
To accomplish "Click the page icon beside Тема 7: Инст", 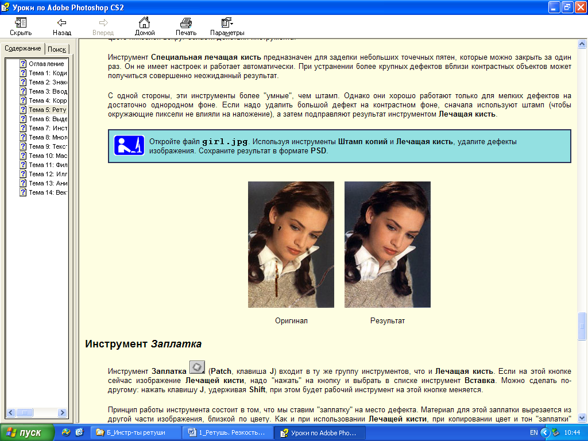I will pyautogui.click(x=23, y=128).
